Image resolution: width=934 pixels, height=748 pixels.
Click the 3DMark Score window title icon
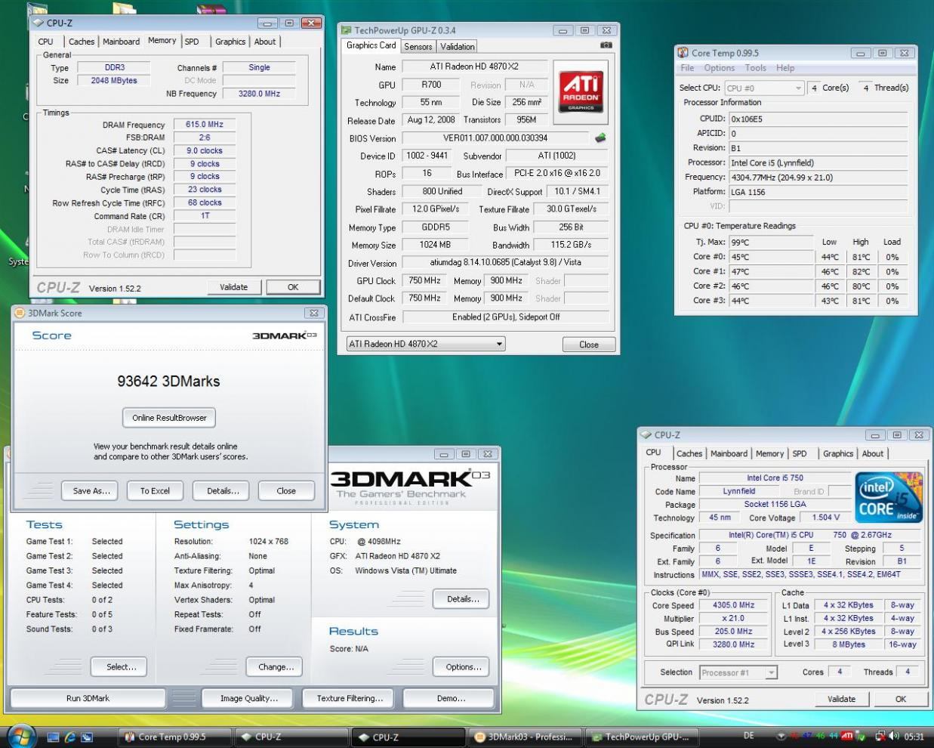click(20, 313)
